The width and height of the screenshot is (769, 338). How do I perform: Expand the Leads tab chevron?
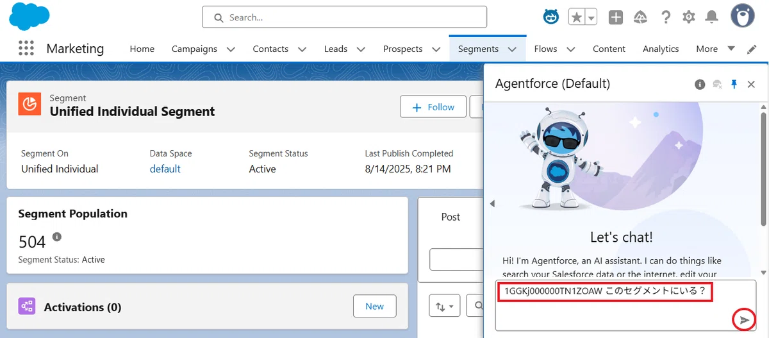point(361,49)
